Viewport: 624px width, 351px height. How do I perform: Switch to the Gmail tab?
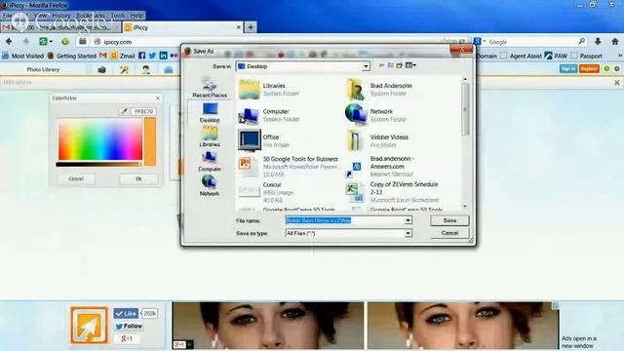click(59, 27)
